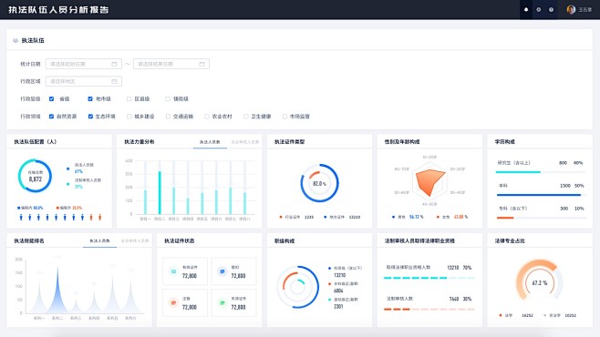Image resolution: width=600 pixels, height=337 pixels.
Task: Click the 专科 orange progress bar
Action: [x=505, y=218]
